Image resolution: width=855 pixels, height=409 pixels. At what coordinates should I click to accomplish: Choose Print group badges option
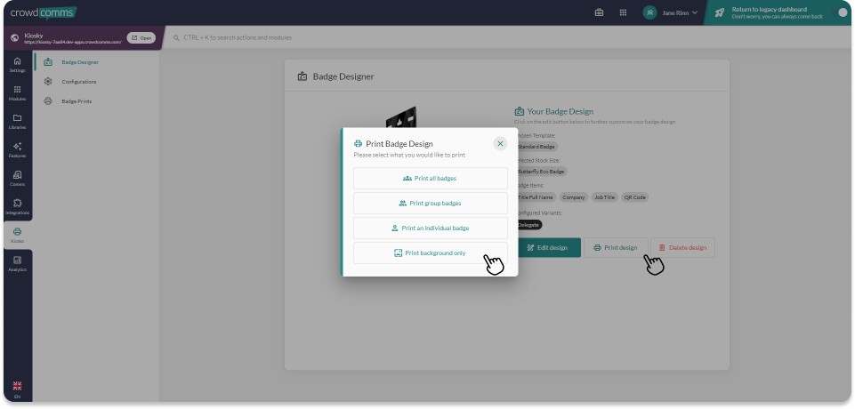click(430, 203)
